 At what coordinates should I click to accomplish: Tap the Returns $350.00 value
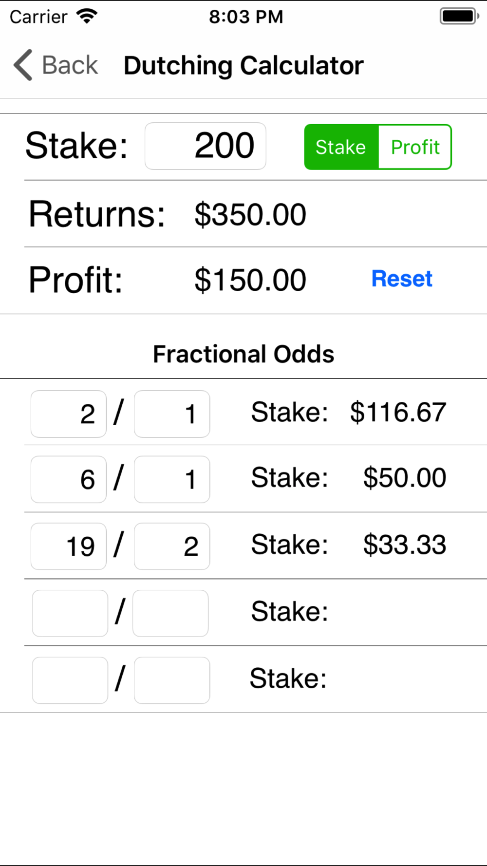250,214
